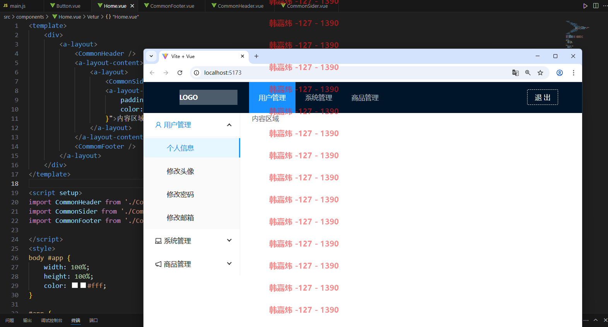Click the browser back arrow
The image size is (608, 327).
[152, 73]
